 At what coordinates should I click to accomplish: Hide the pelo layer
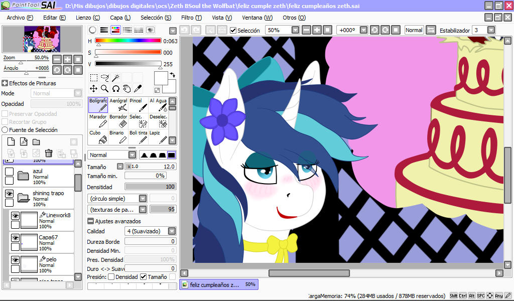[16, 260]
